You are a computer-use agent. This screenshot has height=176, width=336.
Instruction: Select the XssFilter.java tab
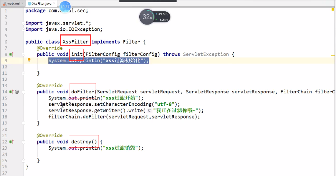[x=41, y=3]
